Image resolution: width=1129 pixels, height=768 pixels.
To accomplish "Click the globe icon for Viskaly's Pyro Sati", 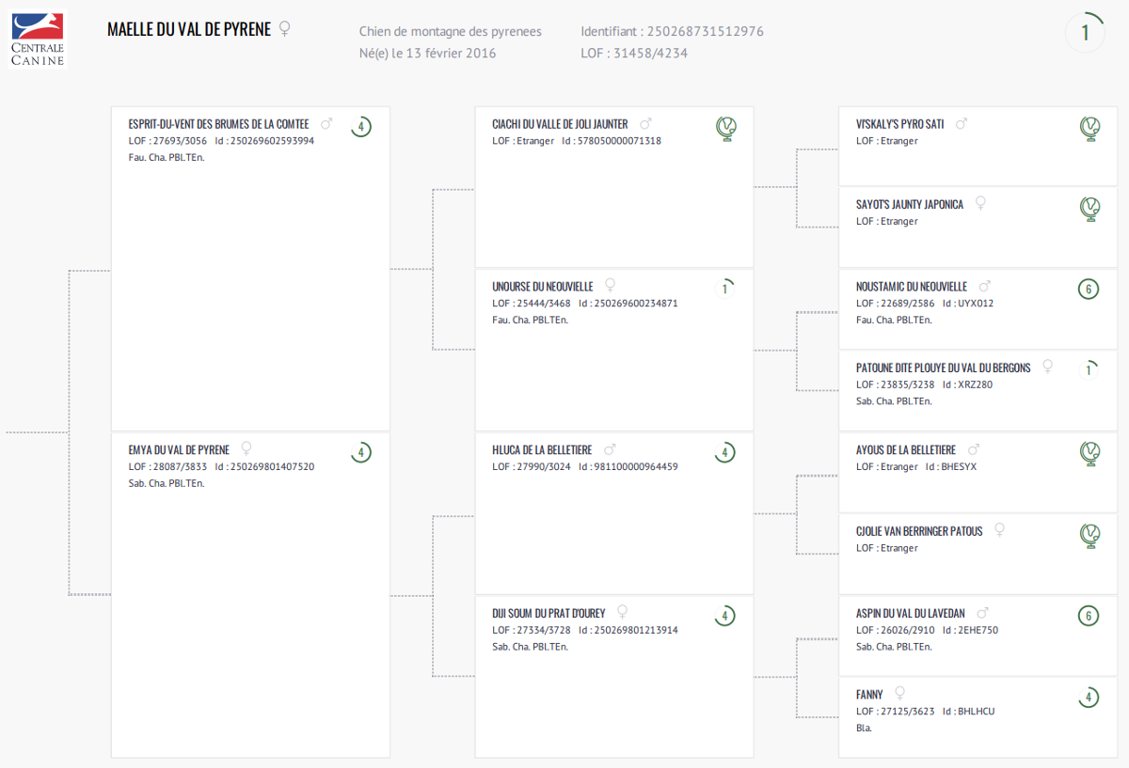I will coord(1089,128).
